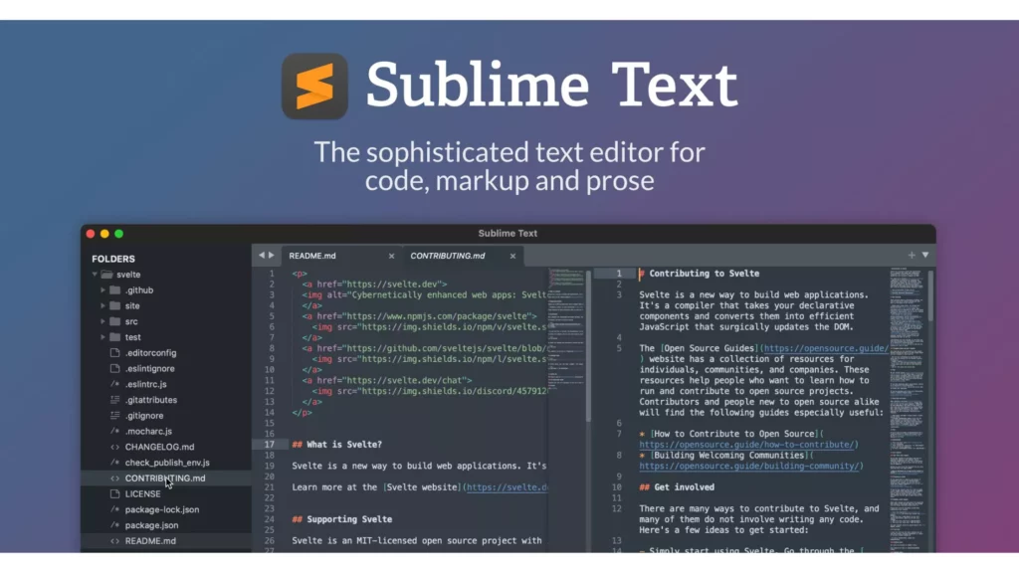Click the opensource.guide link in right pane

click(826, 348)
